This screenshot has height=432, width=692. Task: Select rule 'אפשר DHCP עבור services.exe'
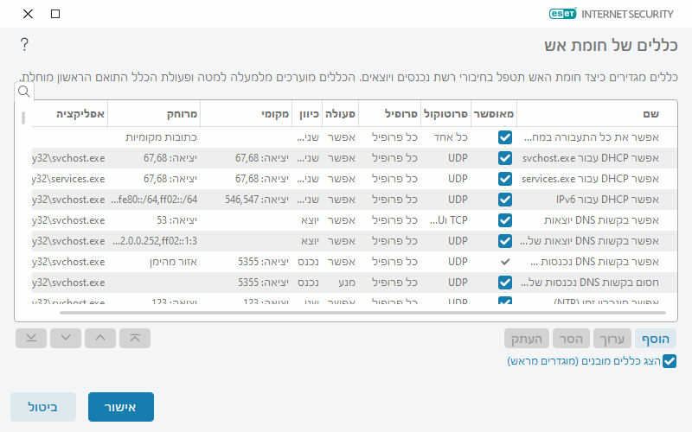(x=590, y=179)
